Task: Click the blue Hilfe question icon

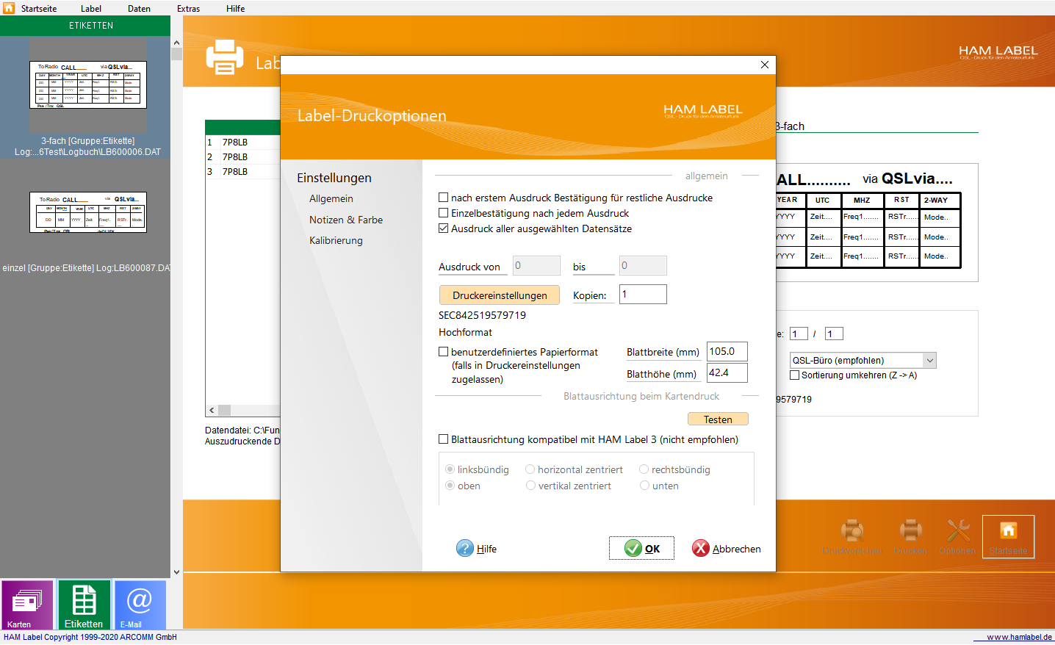Action: point(465,548)
